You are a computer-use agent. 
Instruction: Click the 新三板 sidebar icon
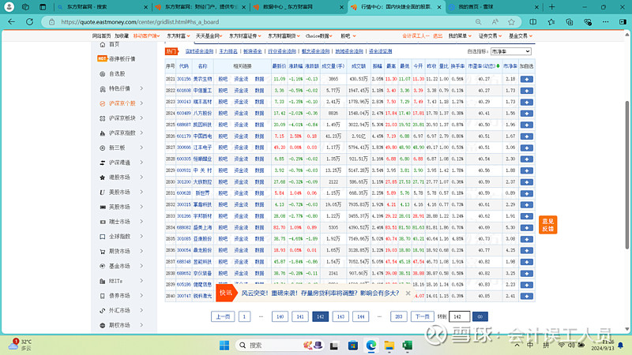pos(103,148)
